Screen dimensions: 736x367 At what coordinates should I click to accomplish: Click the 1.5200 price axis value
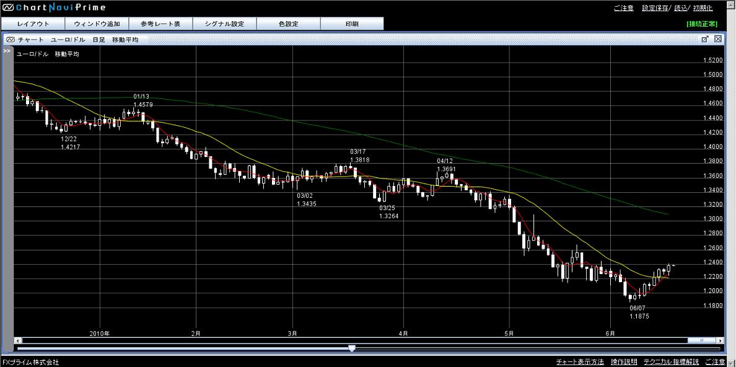(x=712, y=61)
